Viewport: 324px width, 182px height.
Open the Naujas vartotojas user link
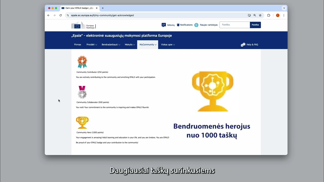(x=209, y=25)
